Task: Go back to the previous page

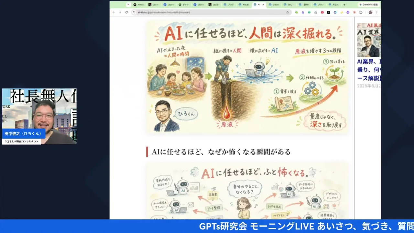Action: (x=114, y=12)
